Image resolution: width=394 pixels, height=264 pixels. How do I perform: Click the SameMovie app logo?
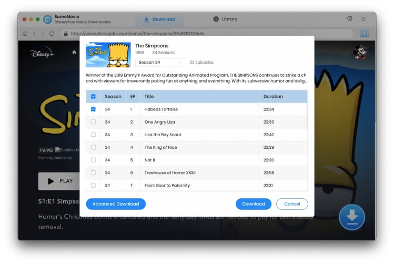click(47, 19)
